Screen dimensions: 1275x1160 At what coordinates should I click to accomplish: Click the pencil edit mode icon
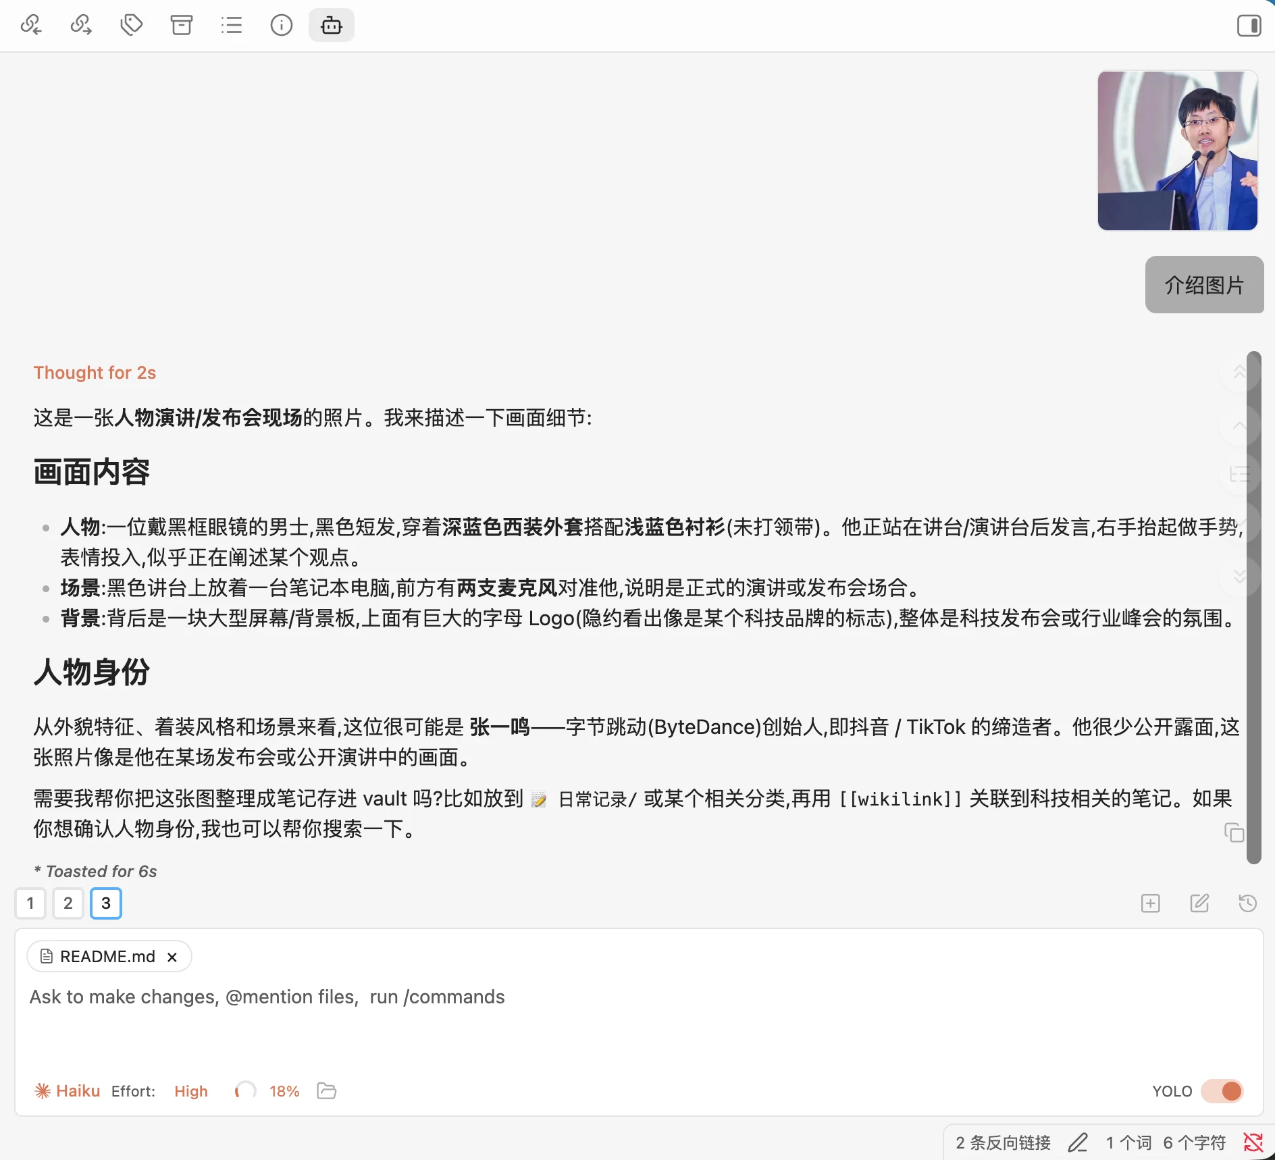point(1078,1142)
